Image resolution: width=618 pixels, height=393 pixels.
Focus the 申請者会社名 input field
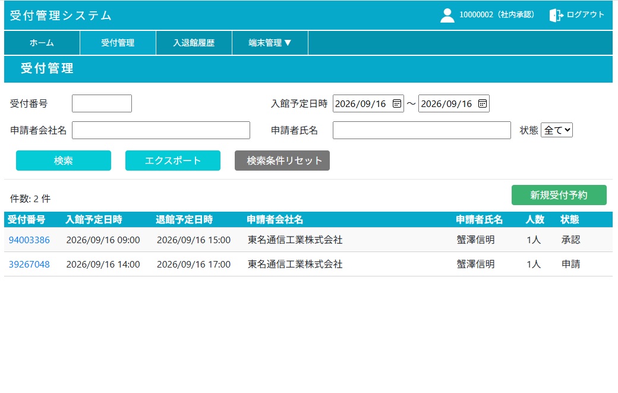pyautogui.click(x=161, y=130)
